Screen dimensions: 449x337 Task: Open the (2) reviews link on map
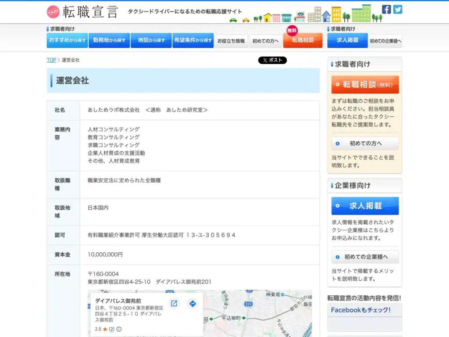coord(111,329)
